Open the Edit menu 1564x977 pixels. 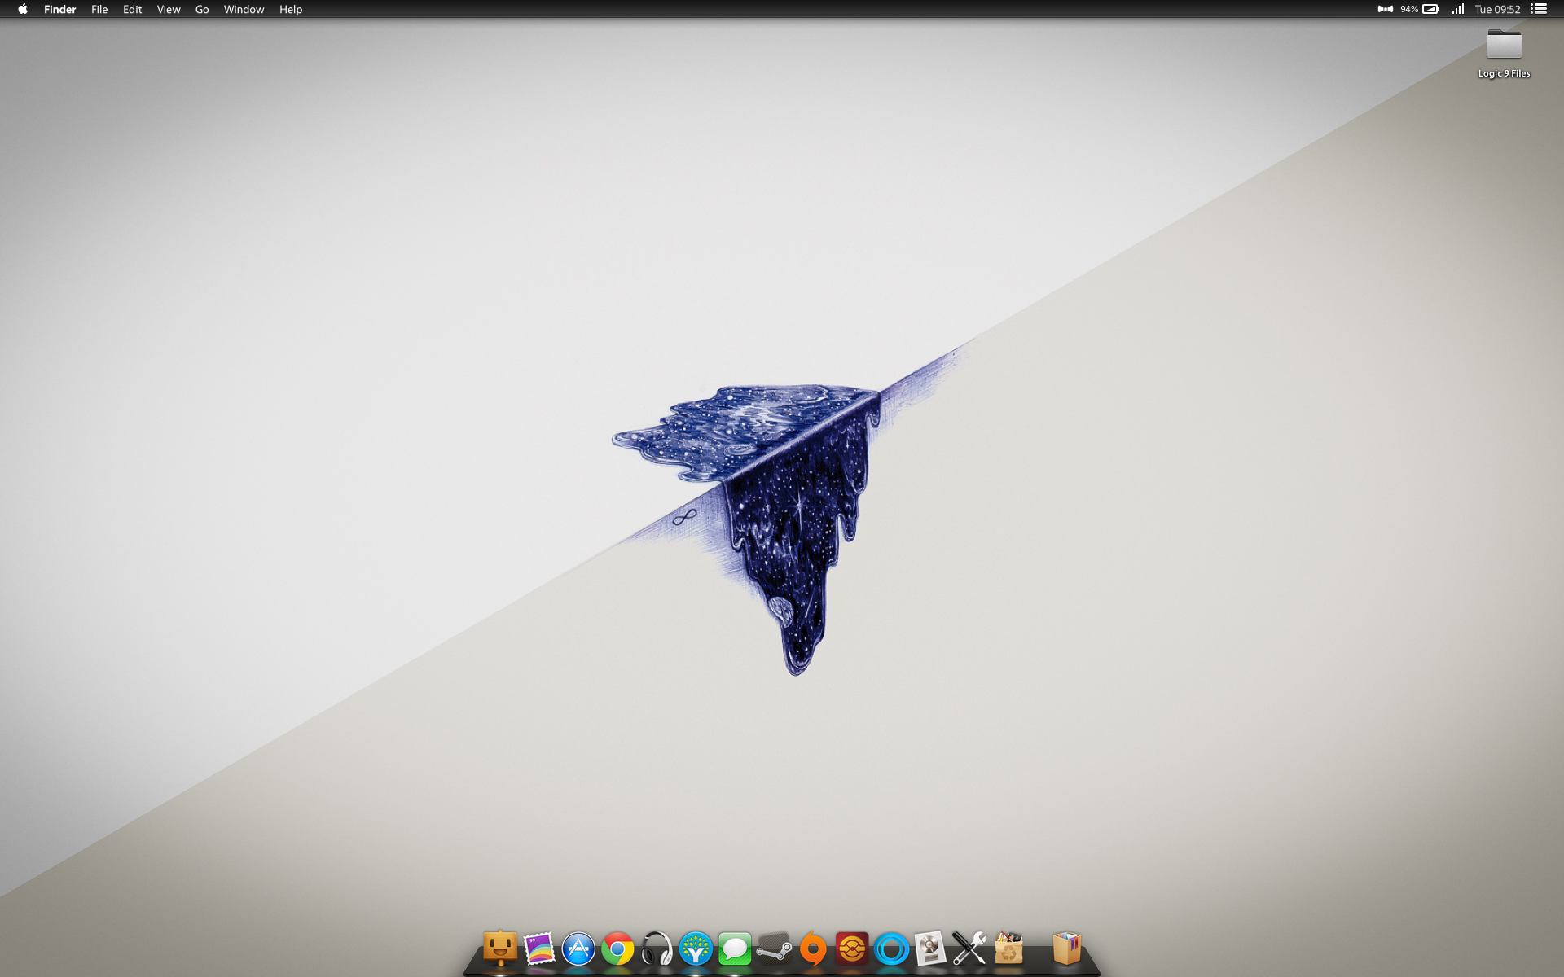click(x=132, y=9)
